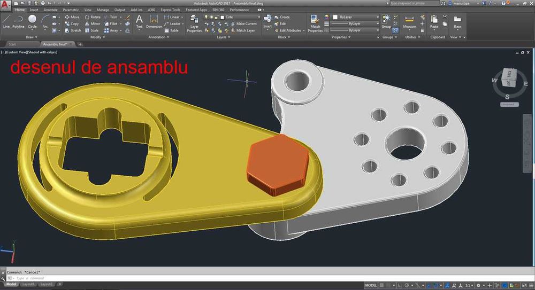Expand the Utilities panel

pos(412,37)
